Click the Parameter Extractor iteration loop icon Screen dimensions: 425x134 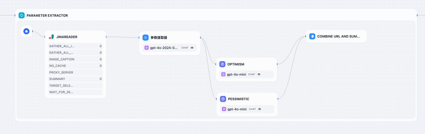[22, 15]
